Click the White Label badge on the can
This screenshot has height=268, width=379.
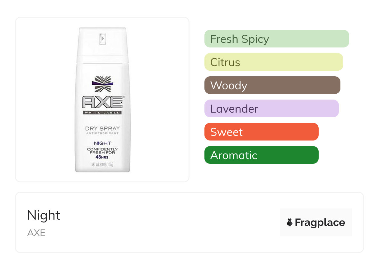(x=102, y=113)
